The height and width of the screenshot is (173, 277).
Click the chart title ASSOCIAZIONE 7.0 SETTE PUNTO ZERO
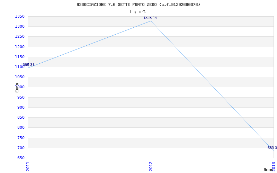(x=138, y=4)
